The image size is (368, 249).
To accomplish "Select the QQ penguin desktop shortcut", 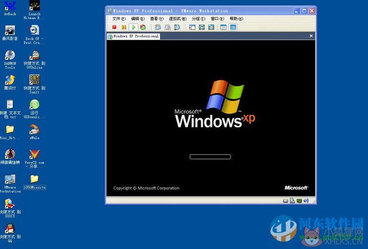I will point(10,233).
